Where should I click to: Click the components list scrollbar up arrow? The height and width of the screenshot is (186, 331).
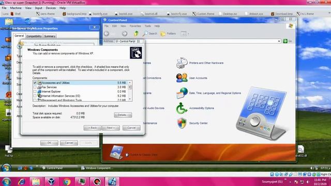(130, 83)
